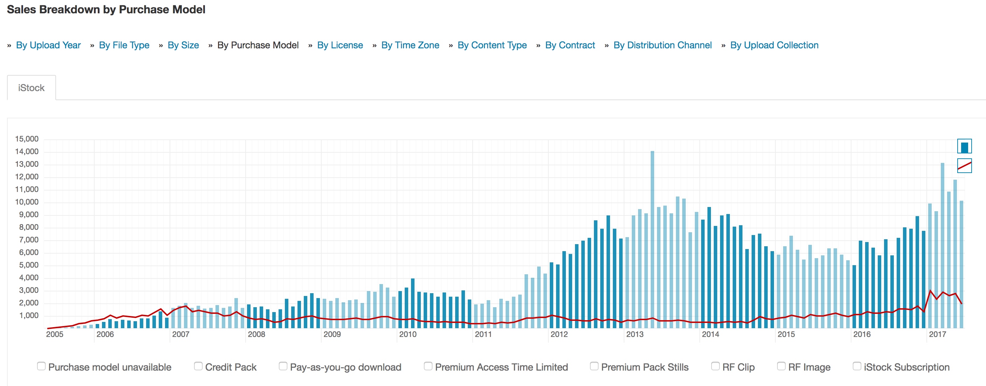Toggle the red line series icon
This screenshot has width=986, height=386.
[x=964, y=166]
